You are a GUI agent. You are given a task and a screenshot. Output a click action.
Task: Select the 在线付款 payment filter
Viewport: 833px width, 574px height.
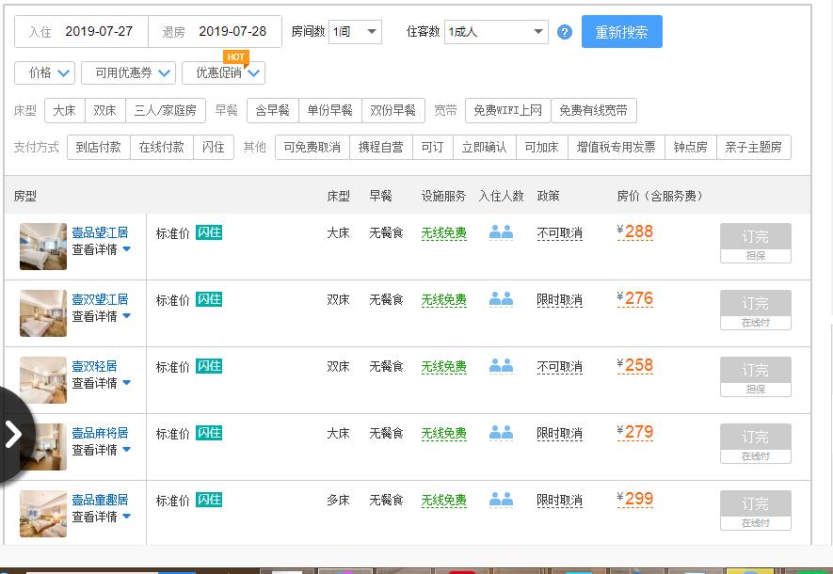pyautogui.click(x=160, y=147)
